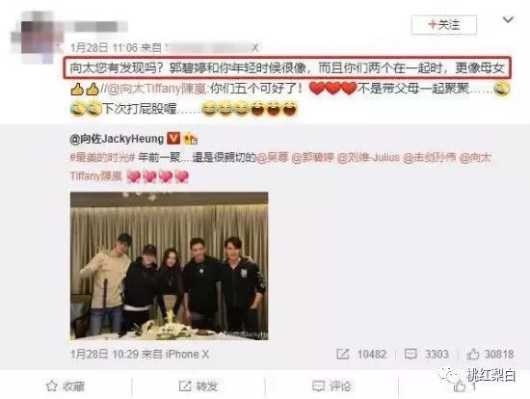Open the @吴尊 mention link
The image size is (530, 399).
[x=272, y=157]
